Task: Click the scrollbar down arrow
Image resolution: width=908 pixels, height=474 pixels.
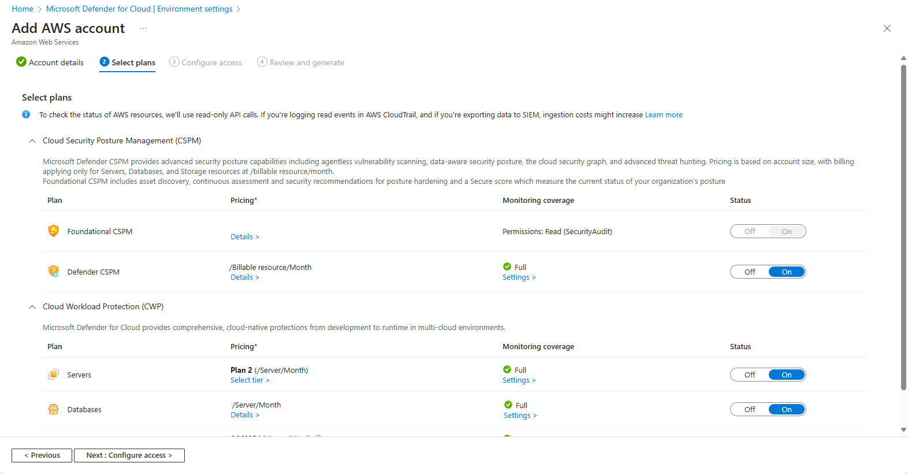Action: pos(903,429)
